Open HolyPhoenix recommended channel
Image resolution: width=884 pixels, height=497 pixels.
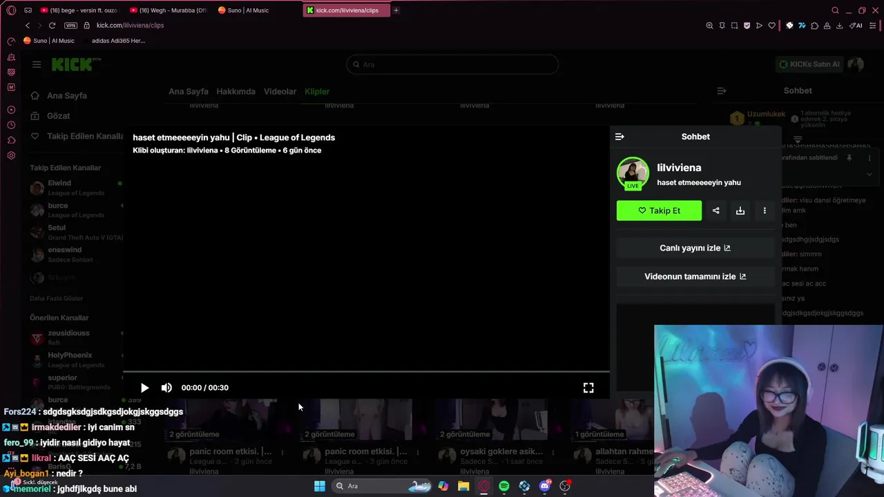click(76, 360)
